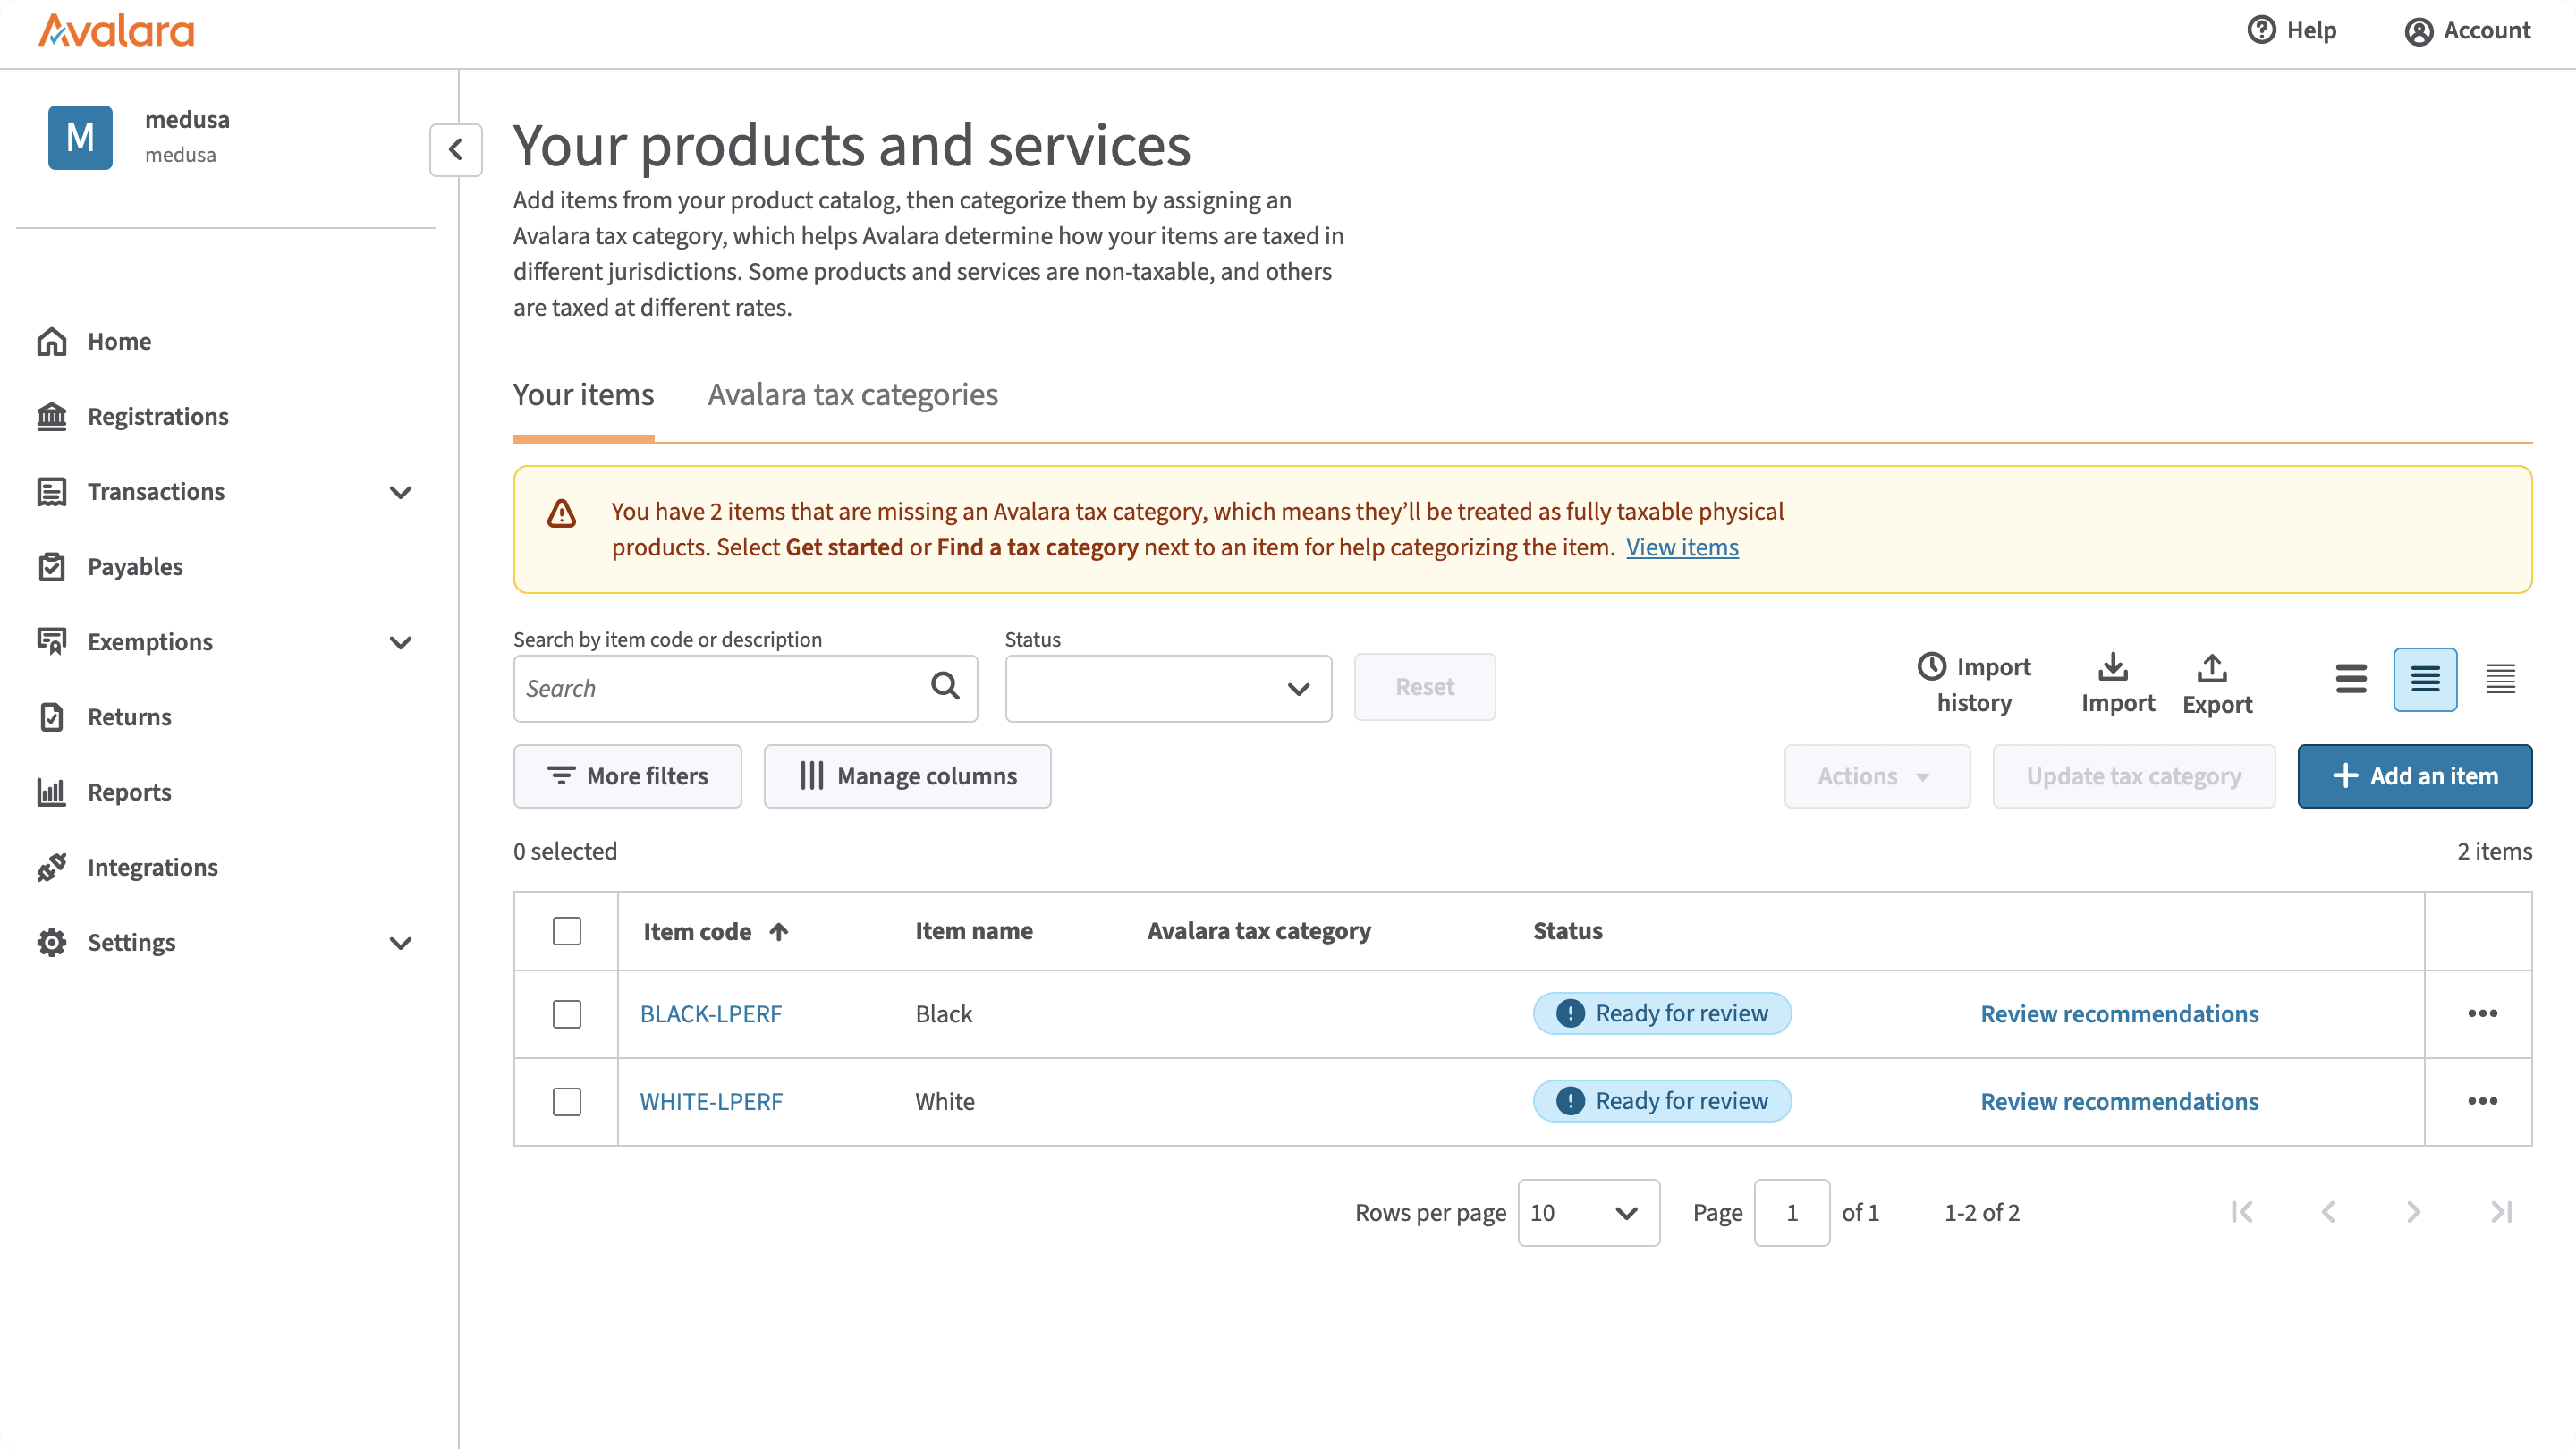The width and height of the screenshot is (2576, 1449).
Task: Open row actions menu for BLACK-LPERF
Action: click(x=2483, y=1013)
